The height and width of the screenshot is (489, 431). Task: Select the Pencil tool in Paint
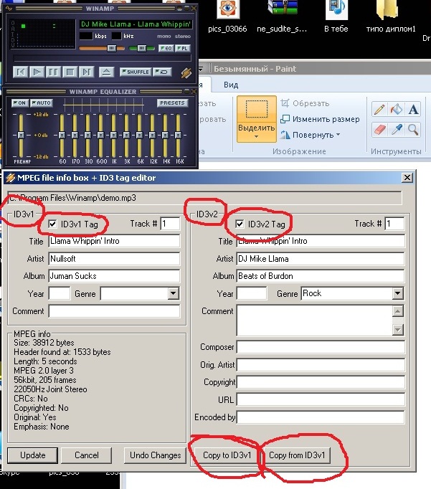coord(379,110)
